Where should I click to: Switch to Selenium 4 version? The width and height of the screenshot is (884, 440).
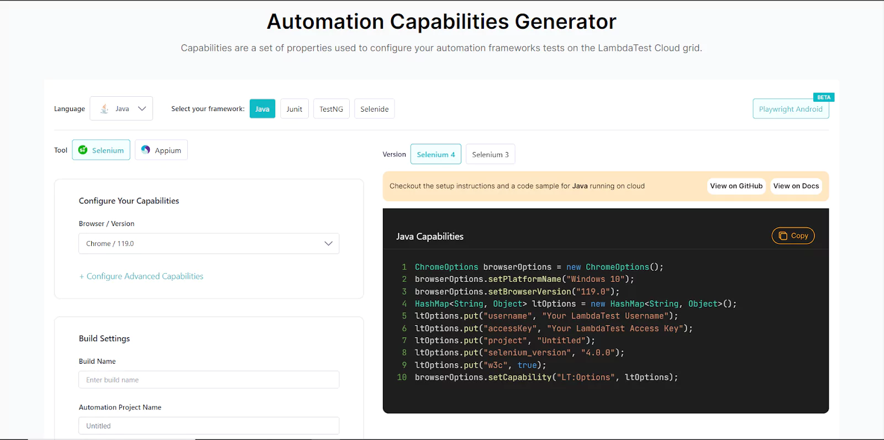(436, 154)
